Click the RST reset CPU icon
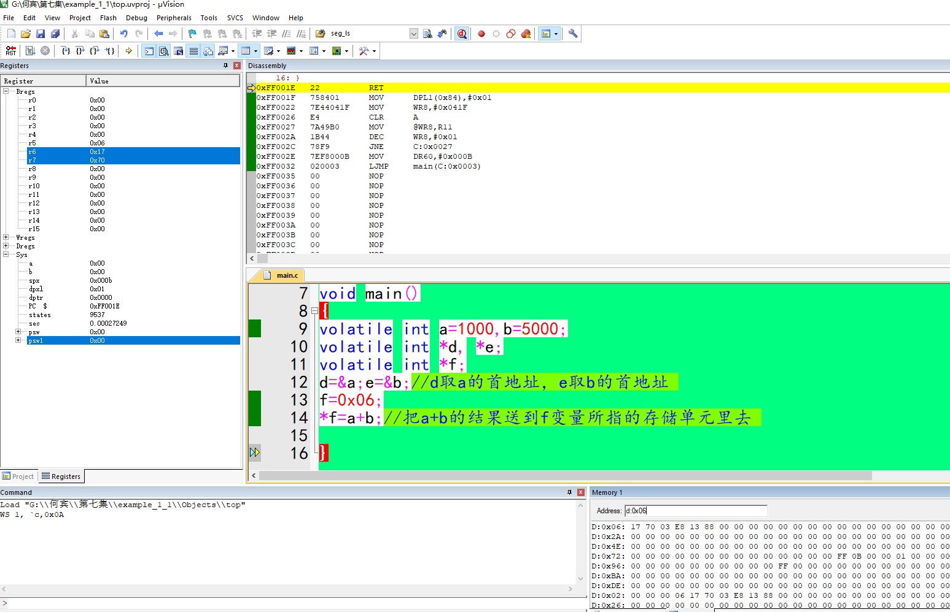Image resolution: width=950 pixels, height=612 pixels. pyautogui.click(x=11, y=51)
